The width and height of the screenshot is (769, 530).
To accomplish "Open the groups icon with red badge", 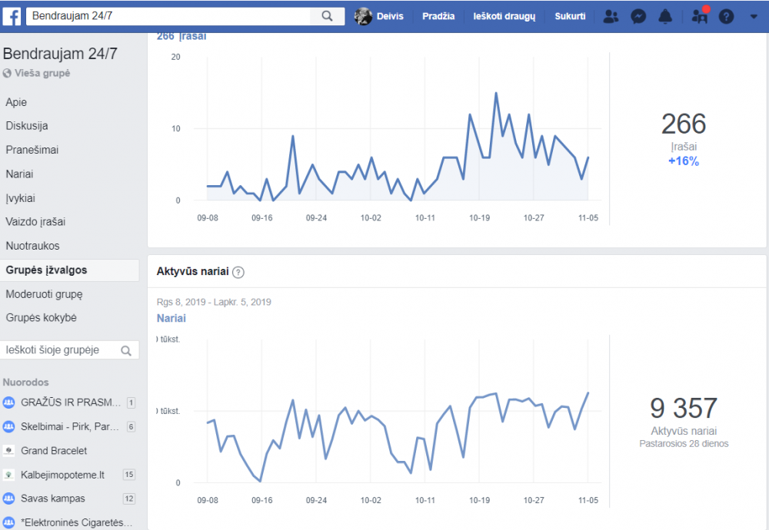I will tap(700, 17).
